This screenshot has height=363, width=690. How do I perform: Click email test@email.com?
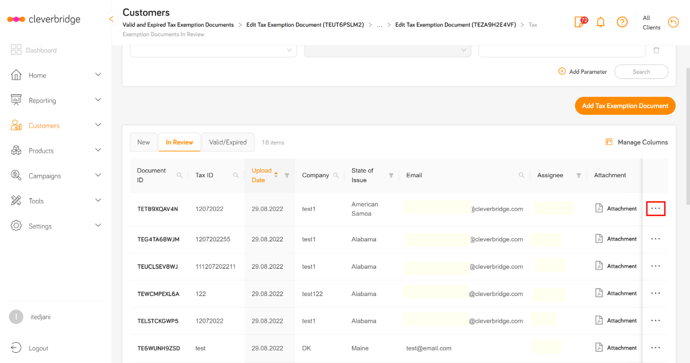coord(429,348)
